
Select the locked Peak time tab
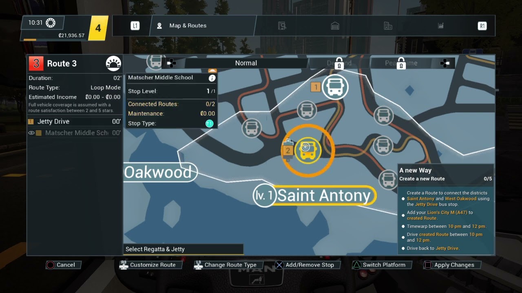pos(401,63)
